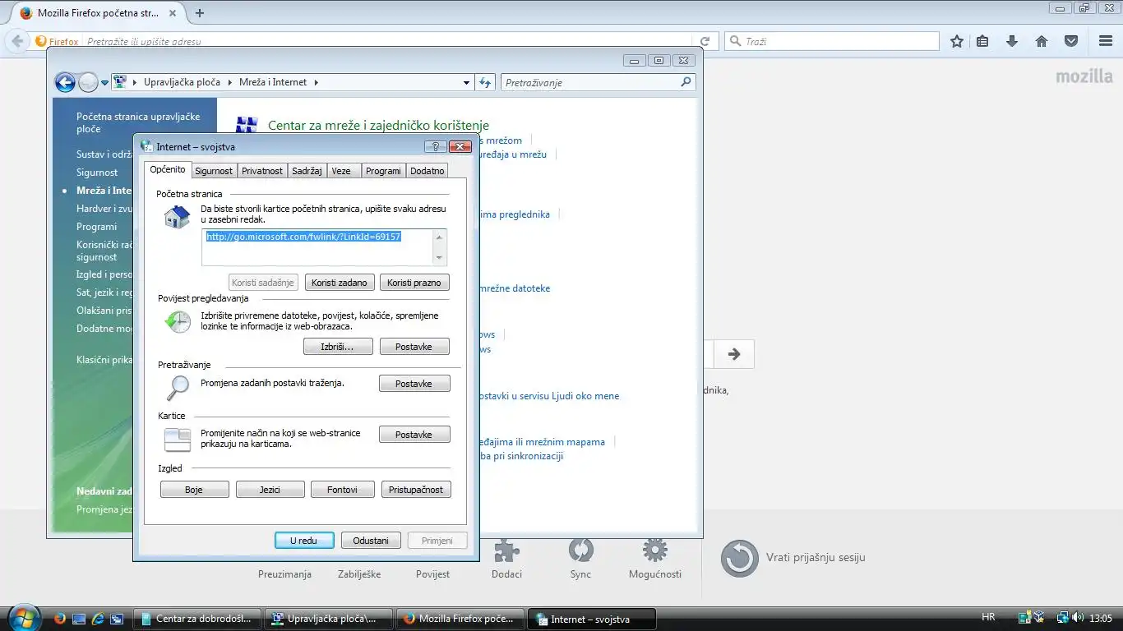Switch to the Privatnost tab
Image resolution: width=1123 pixels, height=631 pixels.
click(x=262, y=171)
